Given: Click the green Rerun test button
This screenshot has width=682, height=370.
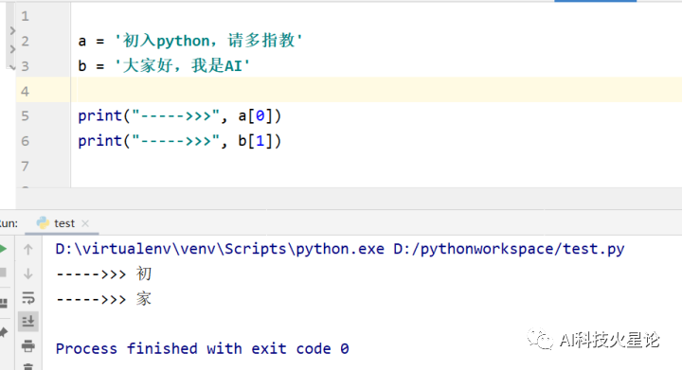Looking at the screenshot, I should tap(3, 249).
